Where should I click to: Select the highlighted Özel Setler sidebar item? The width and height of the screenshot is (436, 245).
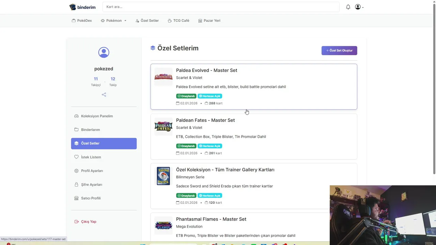click(104, 143)
